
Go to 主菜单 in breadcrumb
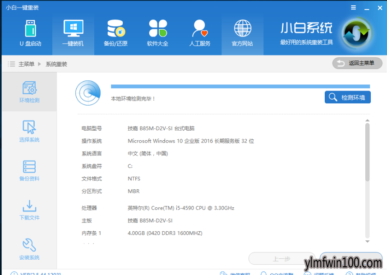[27, 64]
